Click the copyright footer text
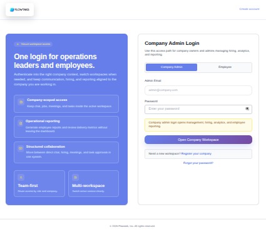Viewport: 266px width, 235px height. (132, 226)
